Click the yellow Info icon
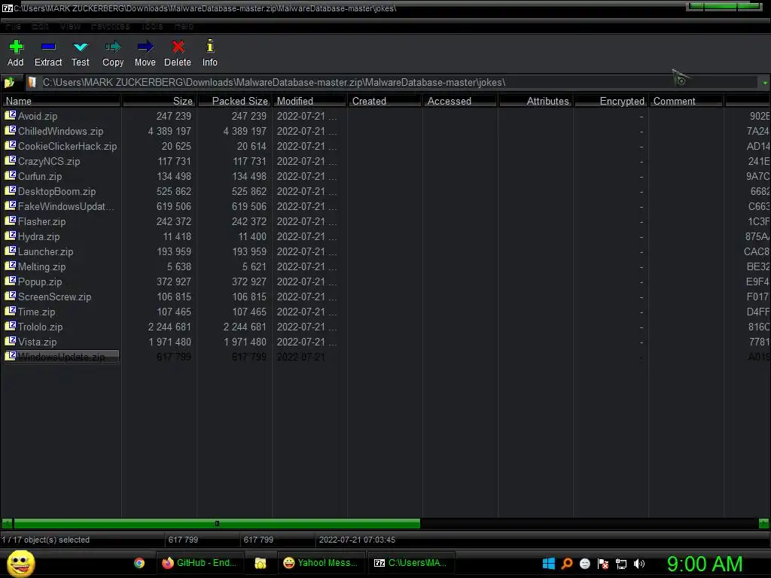The image size is (771, 578). pos(210,46)
